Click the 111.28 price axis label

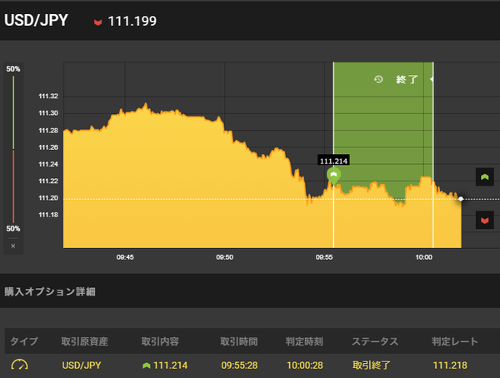(x=48, y=131)
